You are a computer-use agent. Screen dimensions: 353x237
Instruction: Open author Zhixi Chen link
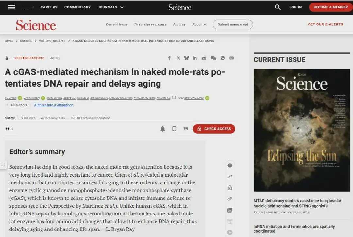pyautogui.click(x=31, y=98)
